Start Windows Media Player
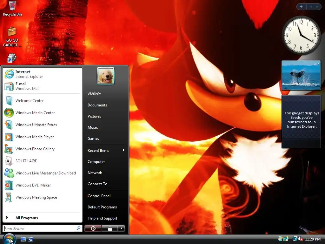The image size is (325, 244). pyautogui.click(x=43, y=137)
